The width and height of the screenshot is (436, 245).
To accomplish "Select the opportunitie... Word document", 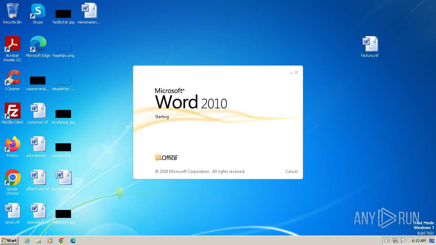I will click(x=63, y=180).
